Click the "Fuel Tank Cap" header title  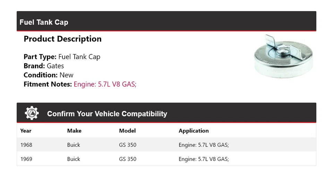(44, 22)
